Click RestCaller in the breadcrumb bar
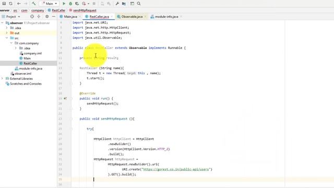 pyautogui.click(x=57, y=10)
